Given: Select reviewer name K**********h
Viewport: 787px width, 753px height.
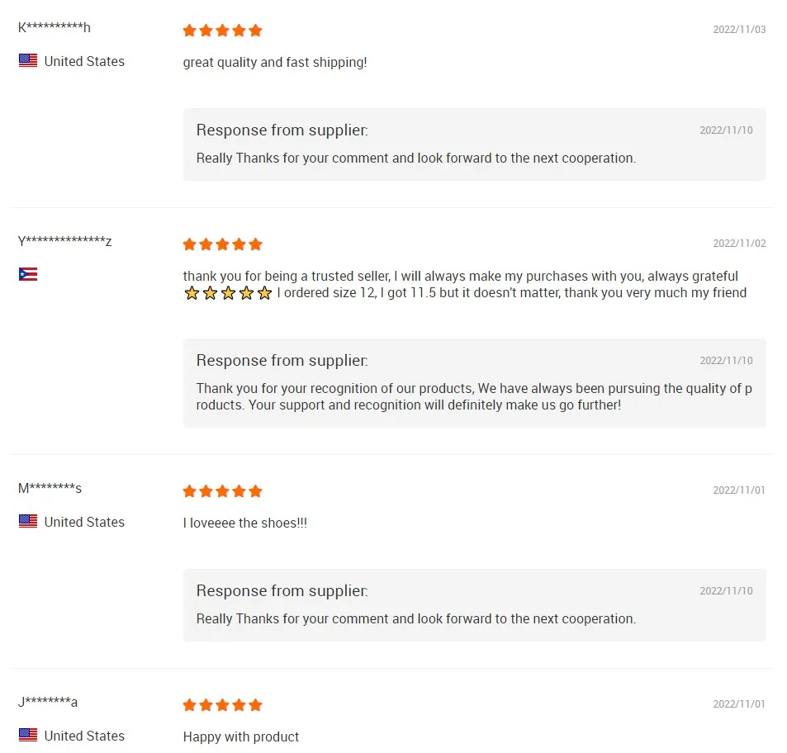Looking at the screenshot, I should (x=55, y=28).
